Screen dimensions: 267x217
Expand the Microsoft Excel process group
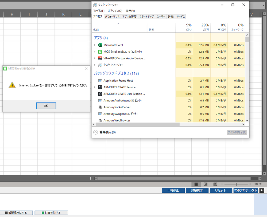click(x=95, y=45)
